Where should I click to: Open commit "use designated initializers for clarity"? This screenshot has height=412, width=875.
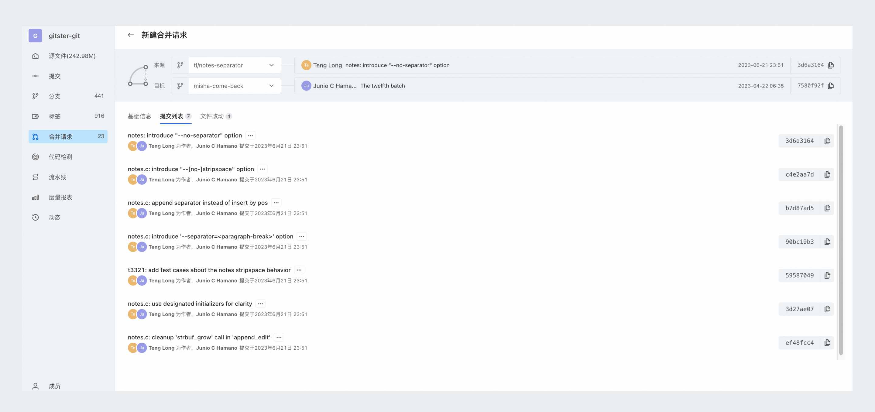tap(190, 304)
